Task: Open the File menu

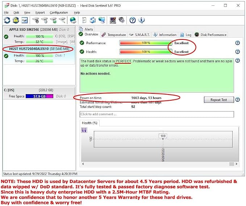Action: click(x=6, y=13)
